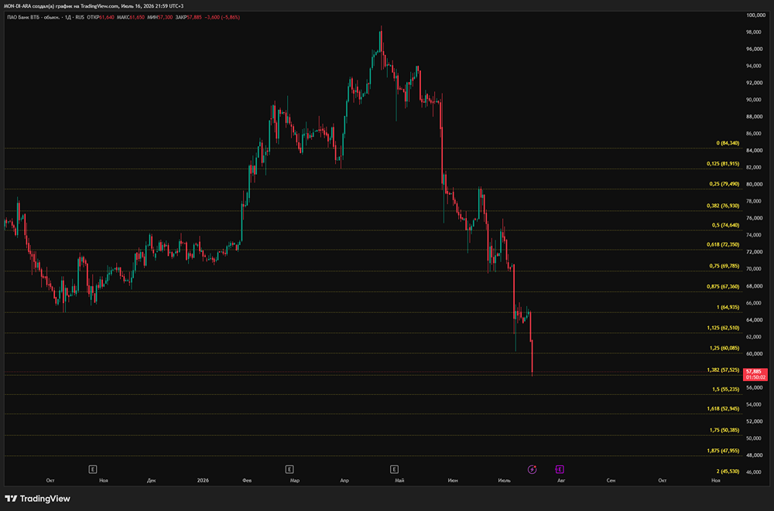
Task: Click the ПАО Банк ВТБ symbol title
Action: [33, 17]
